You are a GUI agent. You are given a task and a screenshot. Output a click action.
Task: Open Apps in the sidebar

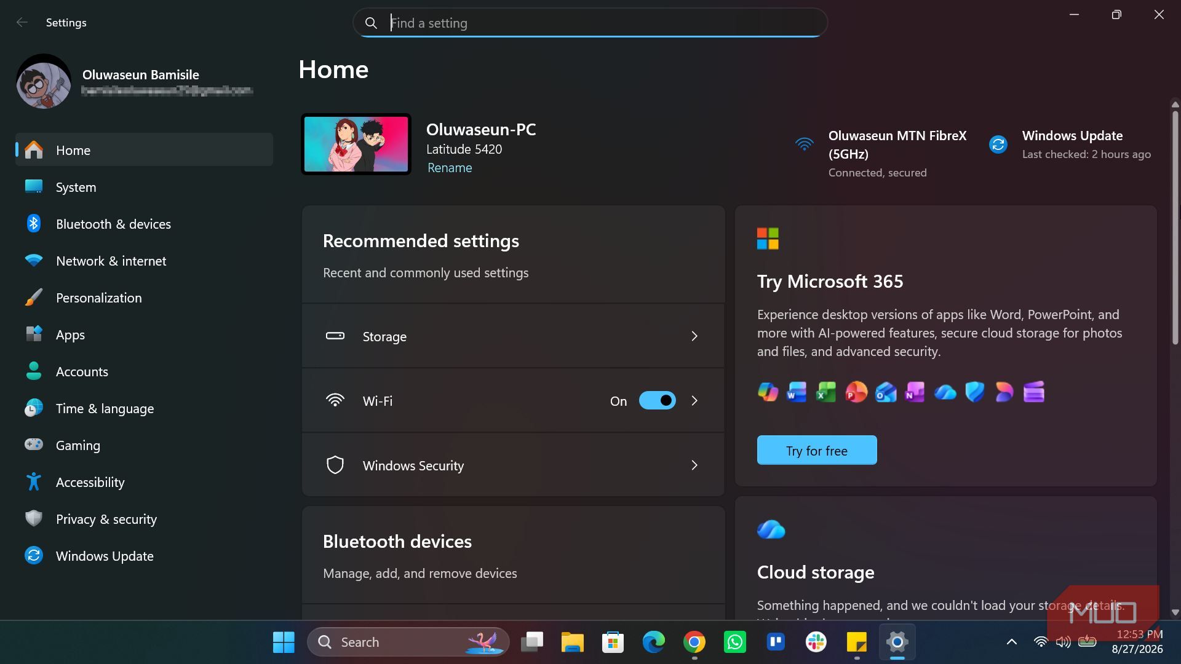pyautogui.click(x=144, y=334)
